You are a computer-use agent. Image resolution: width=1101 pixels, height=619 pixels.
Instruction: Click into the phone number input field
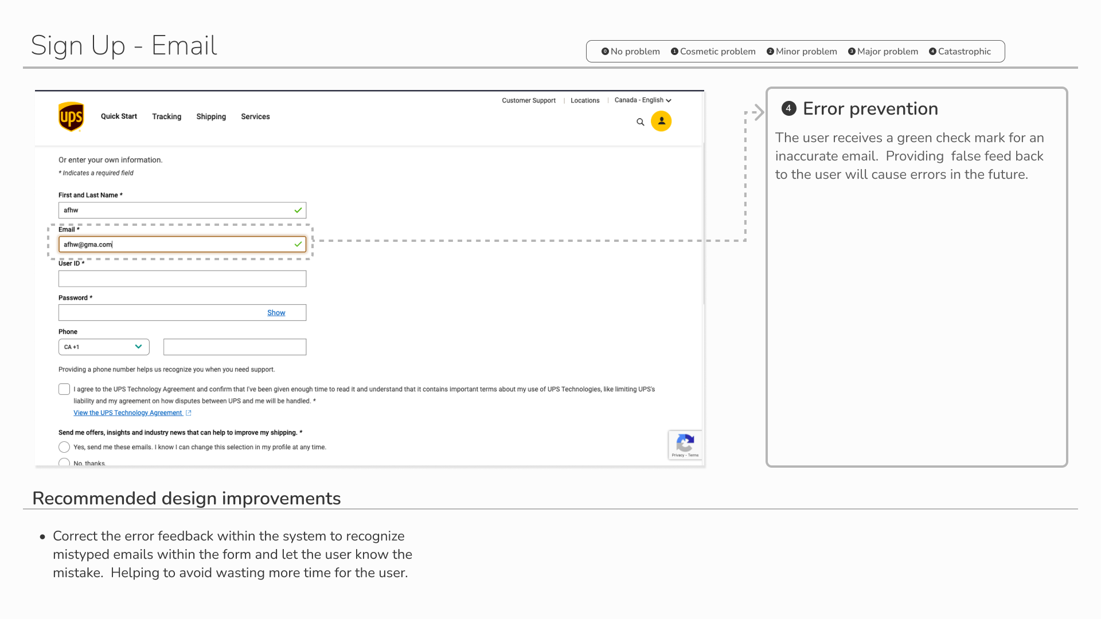(235, 347)
